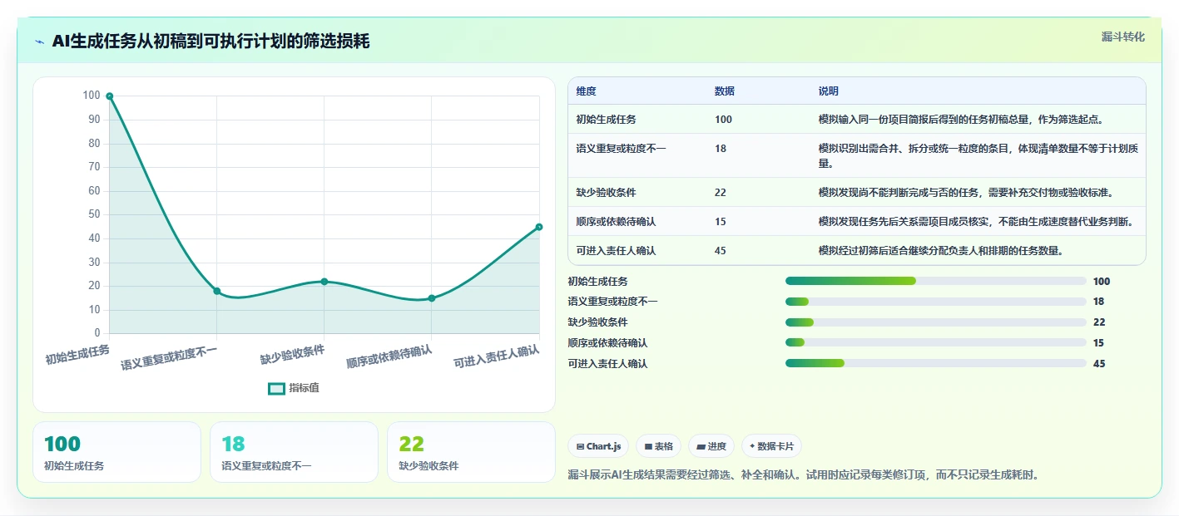Click the 顺序或依赖待确认 x-axis label on chart
Image resolution: width=1179 pixels, height=516 pixels.
click(x=389, y=357)
